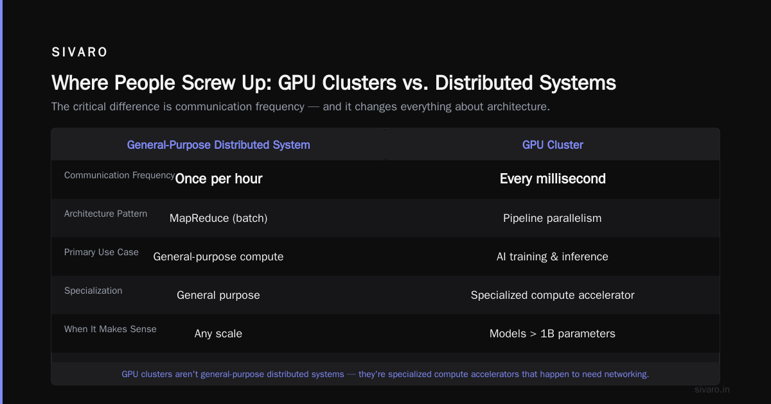Click the Architecture Pattern row label
This screenshot has width=771, height=404.
click(x=106, y=214)
